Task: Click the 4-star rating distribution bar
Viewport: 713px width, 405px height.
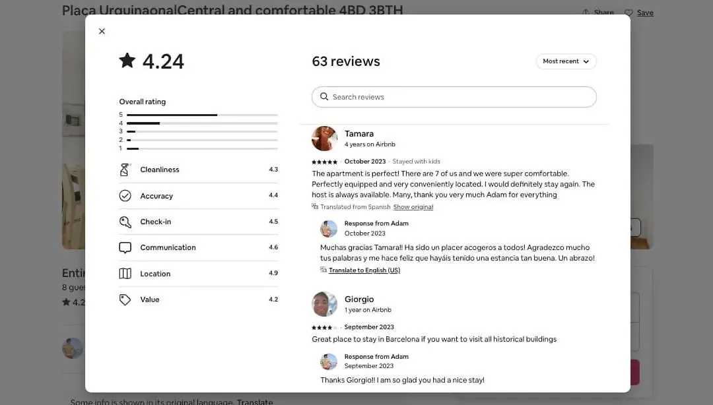Action: pyautogui.click(x=202, y=123)
